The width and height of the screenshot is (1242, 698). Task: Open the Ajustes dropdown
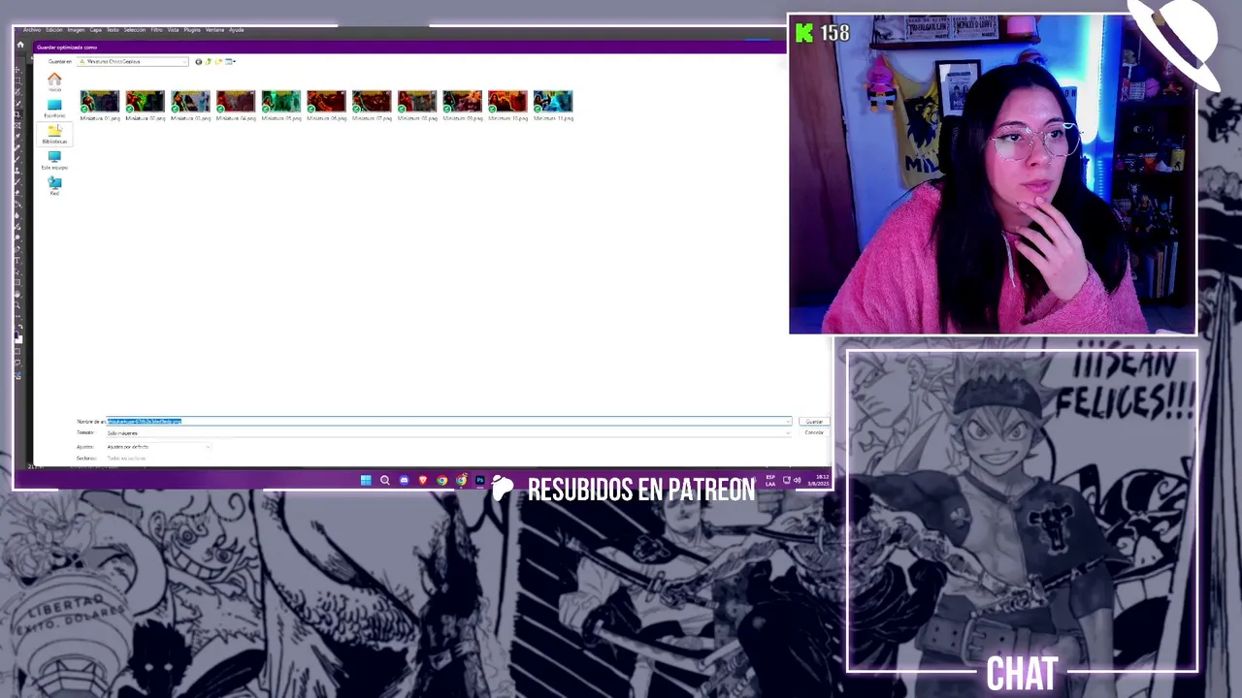pyautogui.click(x=157, y=447)
